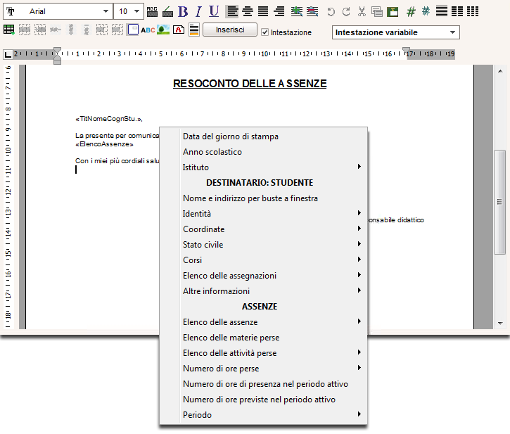Choose Nome e indirizzo per buste a finestra
Screen dimensions: 510x434
pyautogui.click(x=264, y=198)
